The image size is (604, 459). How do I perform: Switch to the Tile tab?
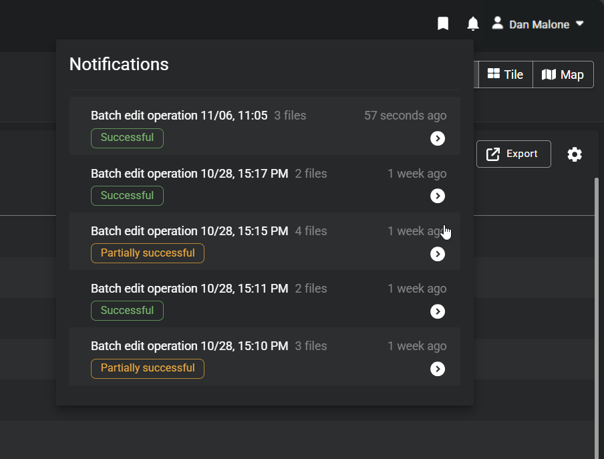[x=506, y=74]
